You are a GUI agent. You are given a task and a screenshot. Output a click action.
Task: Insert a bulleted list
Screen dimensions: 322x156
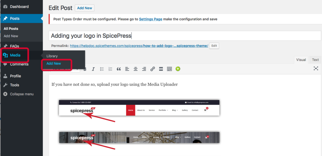tap(102, 69)
